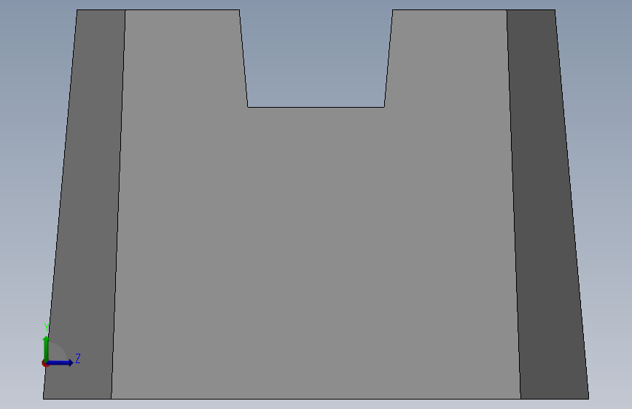The image size is (632, 409).
Task: Select the green Y axis arrow
Action: click(46, 348)
